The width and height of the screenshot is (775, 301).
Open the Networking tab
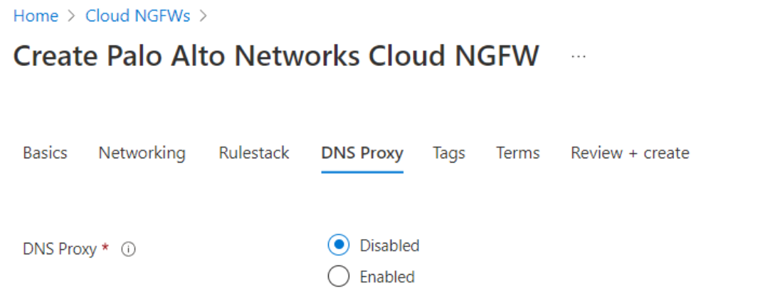[x=142, y=153]
